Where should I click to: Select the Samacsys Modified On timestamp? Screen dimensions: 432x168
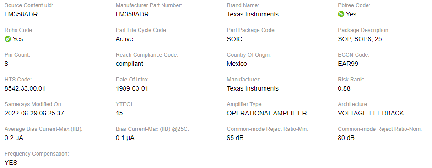click(x=34, y=113)
